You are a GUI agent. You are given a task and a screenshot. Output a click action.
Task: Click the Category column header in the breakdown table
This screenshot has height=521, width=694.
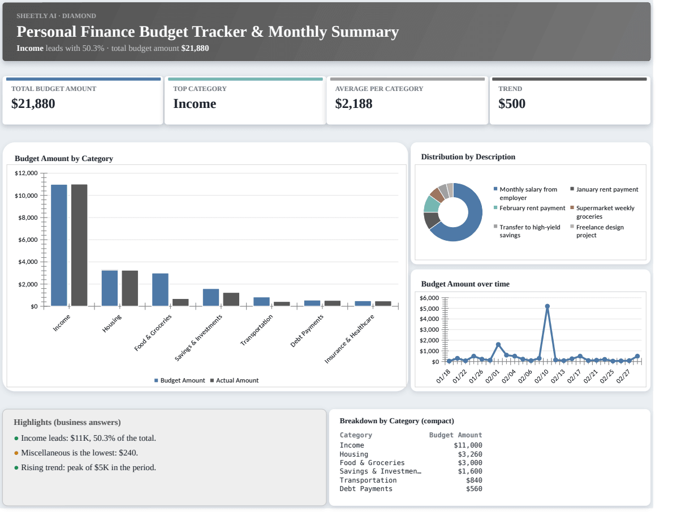[356, 435]
